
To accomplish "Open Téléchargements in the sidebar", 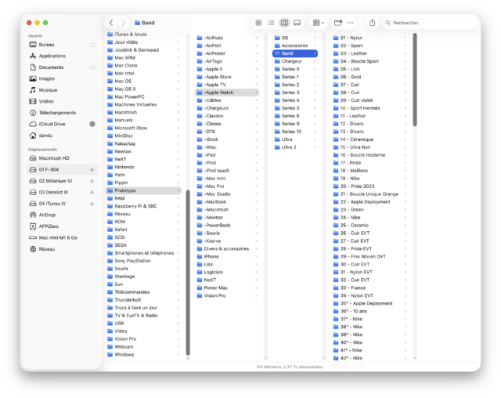I will [56, 112].
